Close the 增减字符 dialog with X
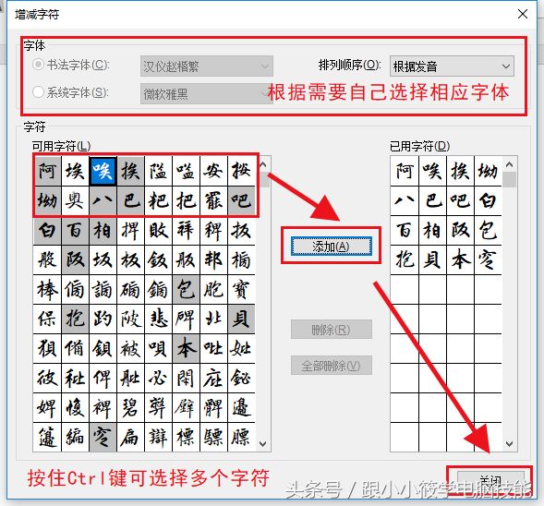The width and height of the screenshot is (544, 506). coord(523,14)
